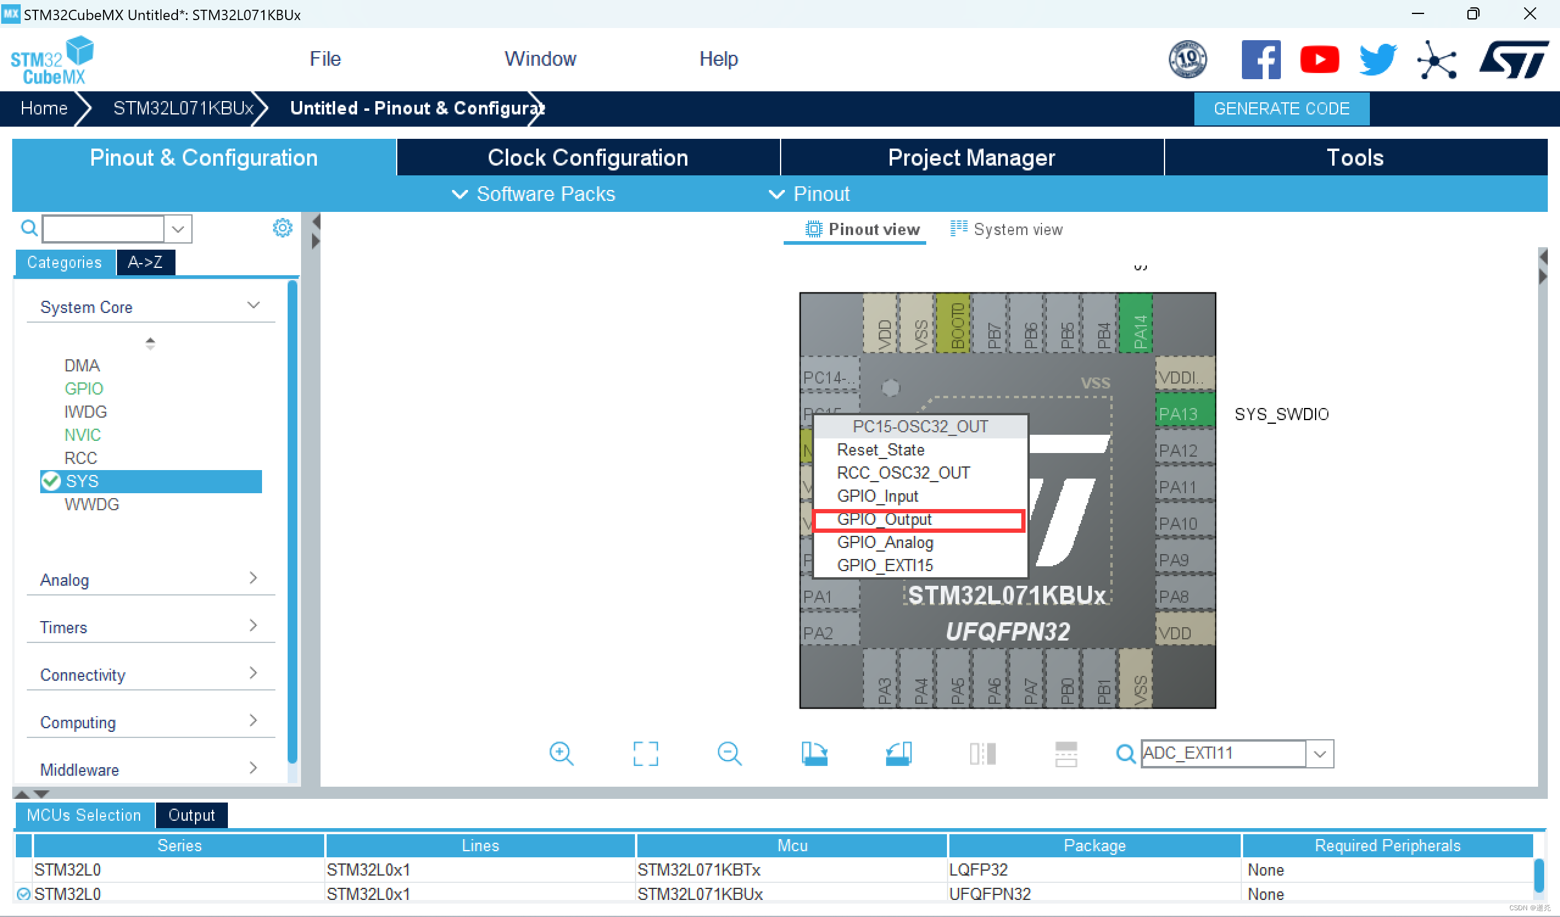
Task: Switch to the Tools tab
Action: (x=1355, y=157)
